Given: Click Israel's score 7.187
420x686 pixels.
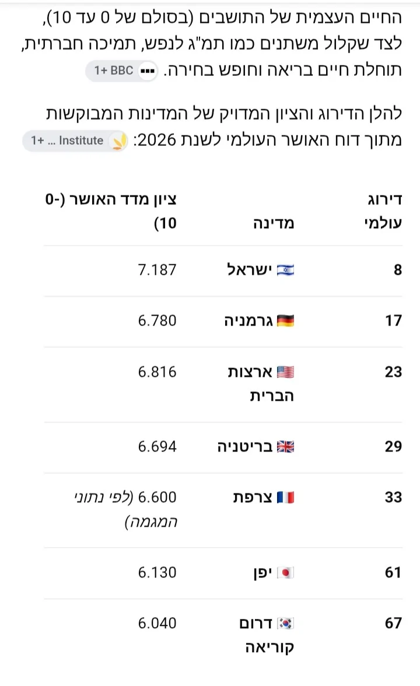Looking at the screenshot, I should click(157, 270).
